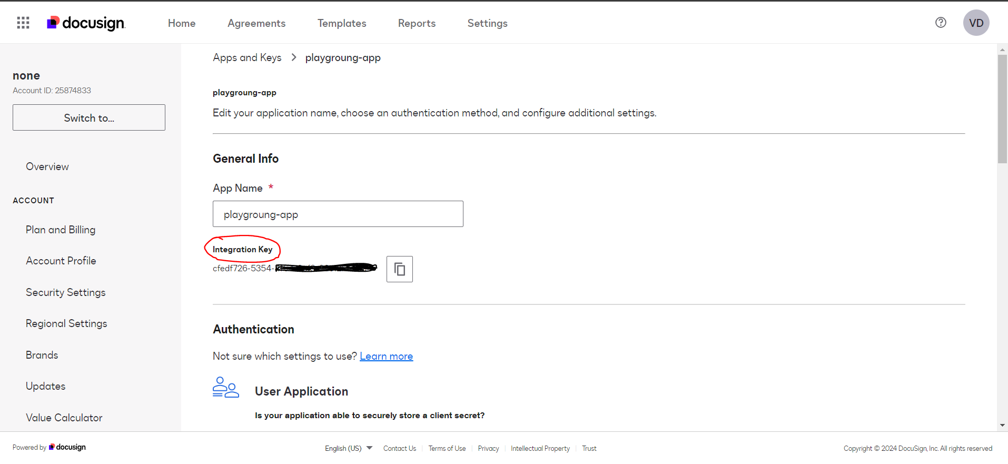Open the Contact Us footer link

point(400,448)
